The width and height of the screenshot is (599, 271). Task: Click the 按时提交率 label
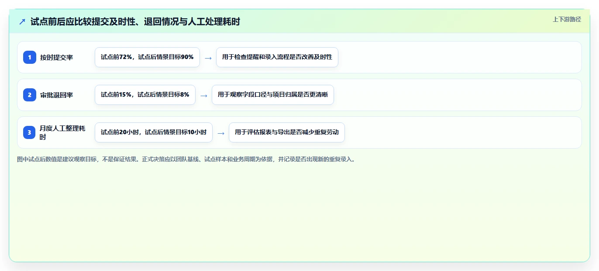(56, 57)
